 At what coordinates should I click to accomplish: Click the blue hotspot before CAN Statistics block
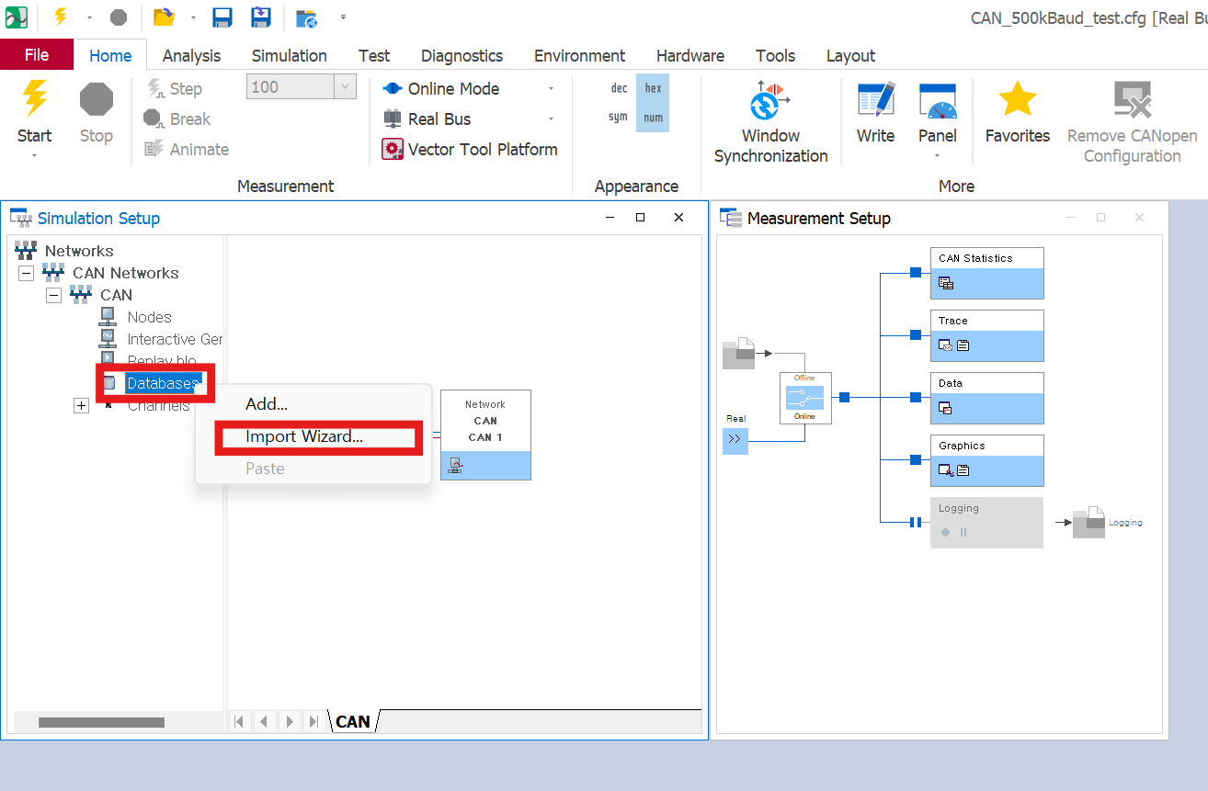click(915, 272)
